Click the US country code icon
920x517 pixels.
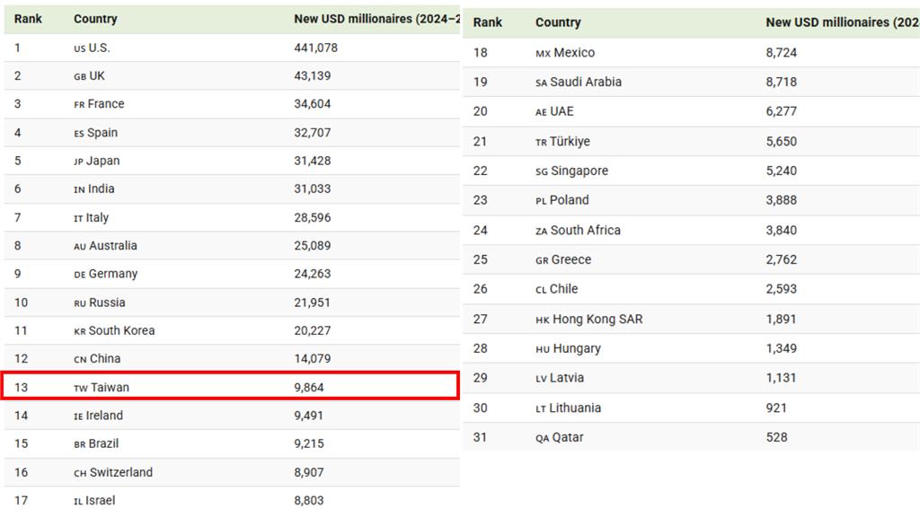point(80,49)
